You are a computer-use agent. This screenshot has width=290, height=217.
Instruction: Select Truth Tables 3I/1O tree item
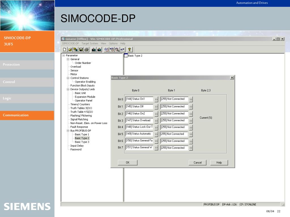click(x=81, y=108)
